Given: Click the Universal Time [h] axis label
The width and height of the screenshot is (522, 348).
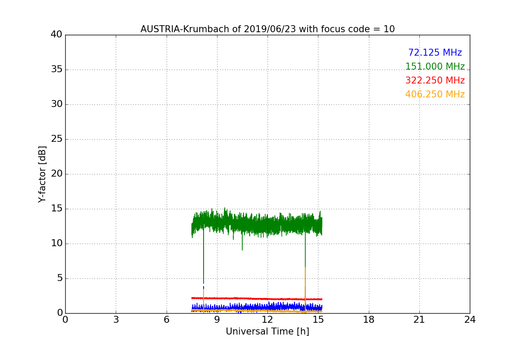Looking at the screenshot, I should click(x=268, y=331).
